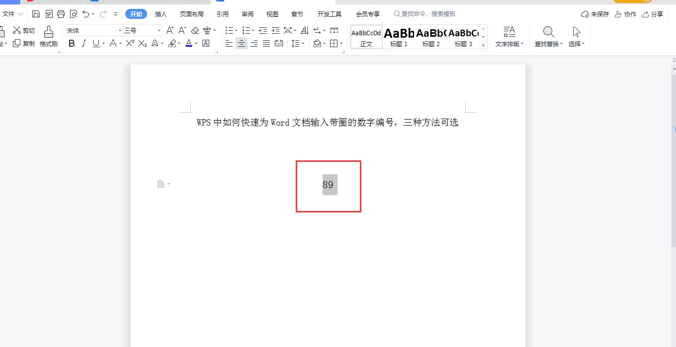Apply the blue font color A

[189, 44]
